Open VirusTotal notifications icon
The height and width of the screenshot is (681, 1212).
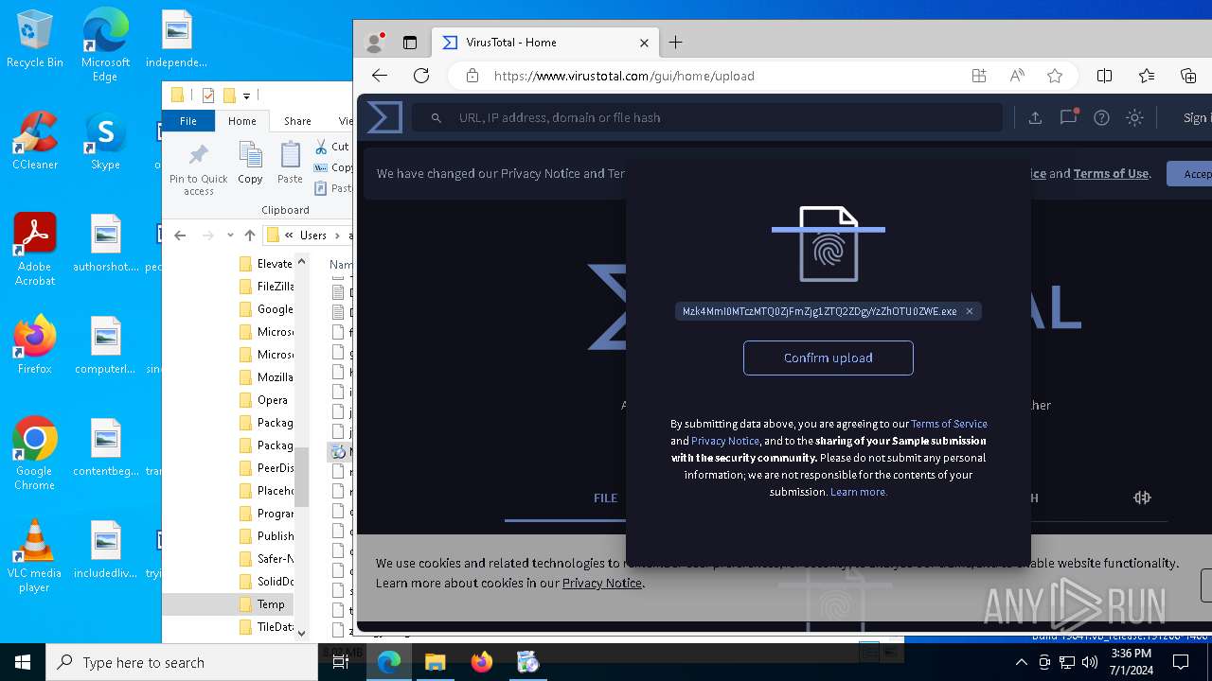point(1069,117)
